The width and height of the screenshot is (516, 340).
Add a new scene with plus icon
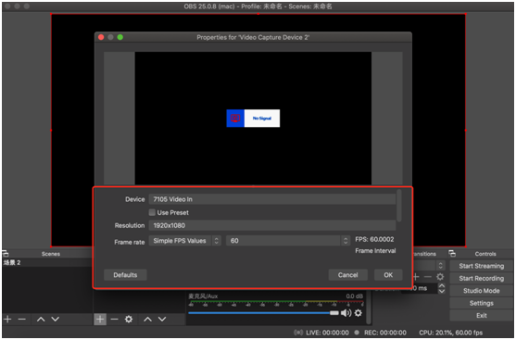(x=7, y=319)
